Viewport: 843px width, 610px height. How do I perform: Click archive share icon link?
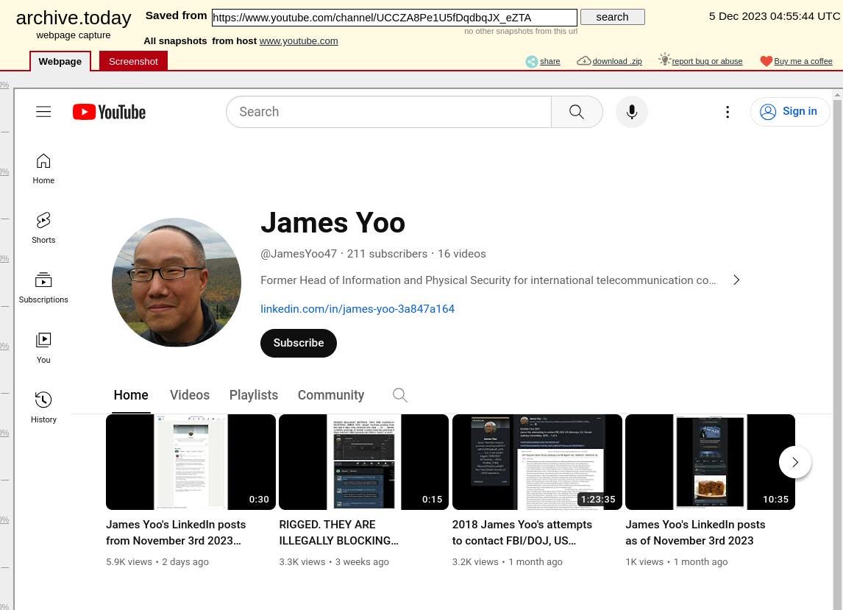click(542, 61)
